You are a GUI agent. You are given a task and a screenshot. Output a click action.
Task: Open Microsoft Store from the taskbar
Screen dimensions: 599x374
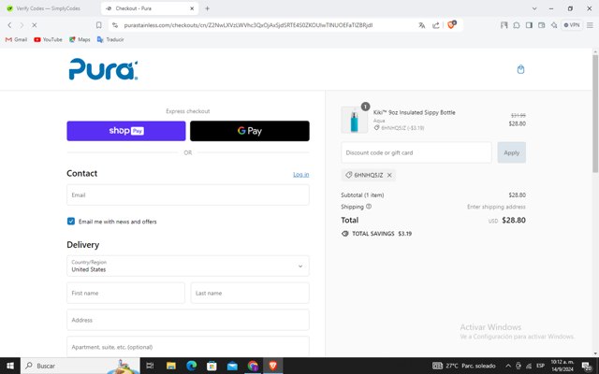(212, 366)
